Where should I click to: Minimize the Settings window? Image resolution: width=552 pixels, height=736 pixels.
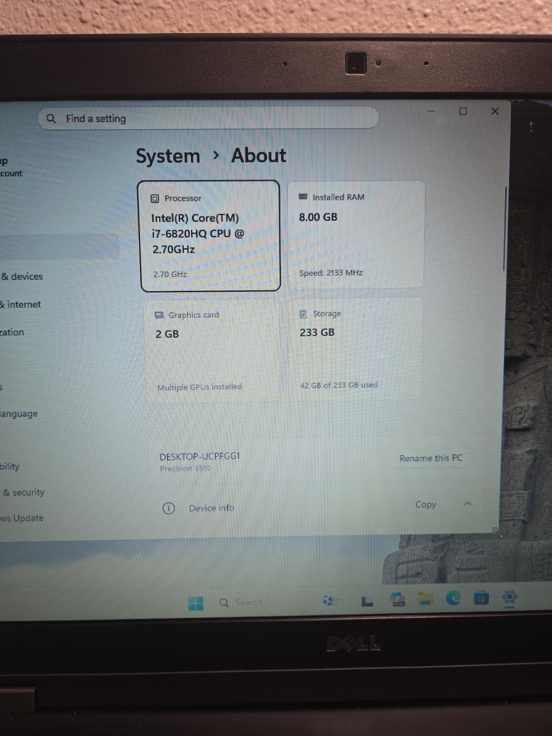[431, 111]
